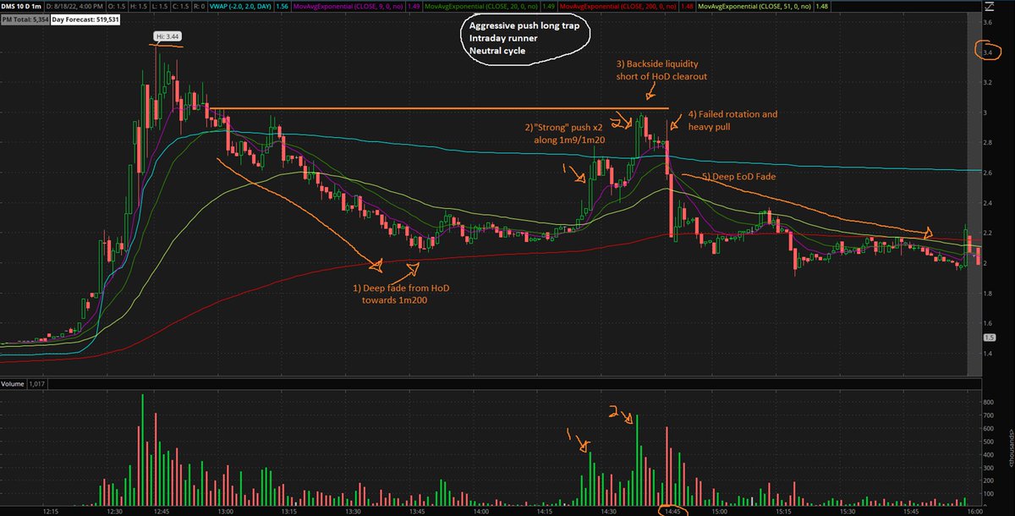Click the 14:00 label on time axis

click(480, 510)
